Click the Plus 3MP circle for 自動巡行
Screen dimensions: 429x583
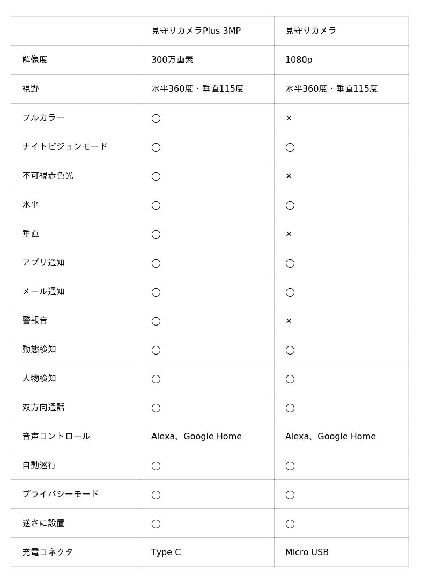tap(156, 466)
